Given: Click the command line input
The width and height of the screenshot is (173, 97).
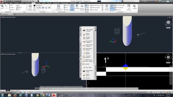Looking at the screenshot, I should (x=89, y=89).
